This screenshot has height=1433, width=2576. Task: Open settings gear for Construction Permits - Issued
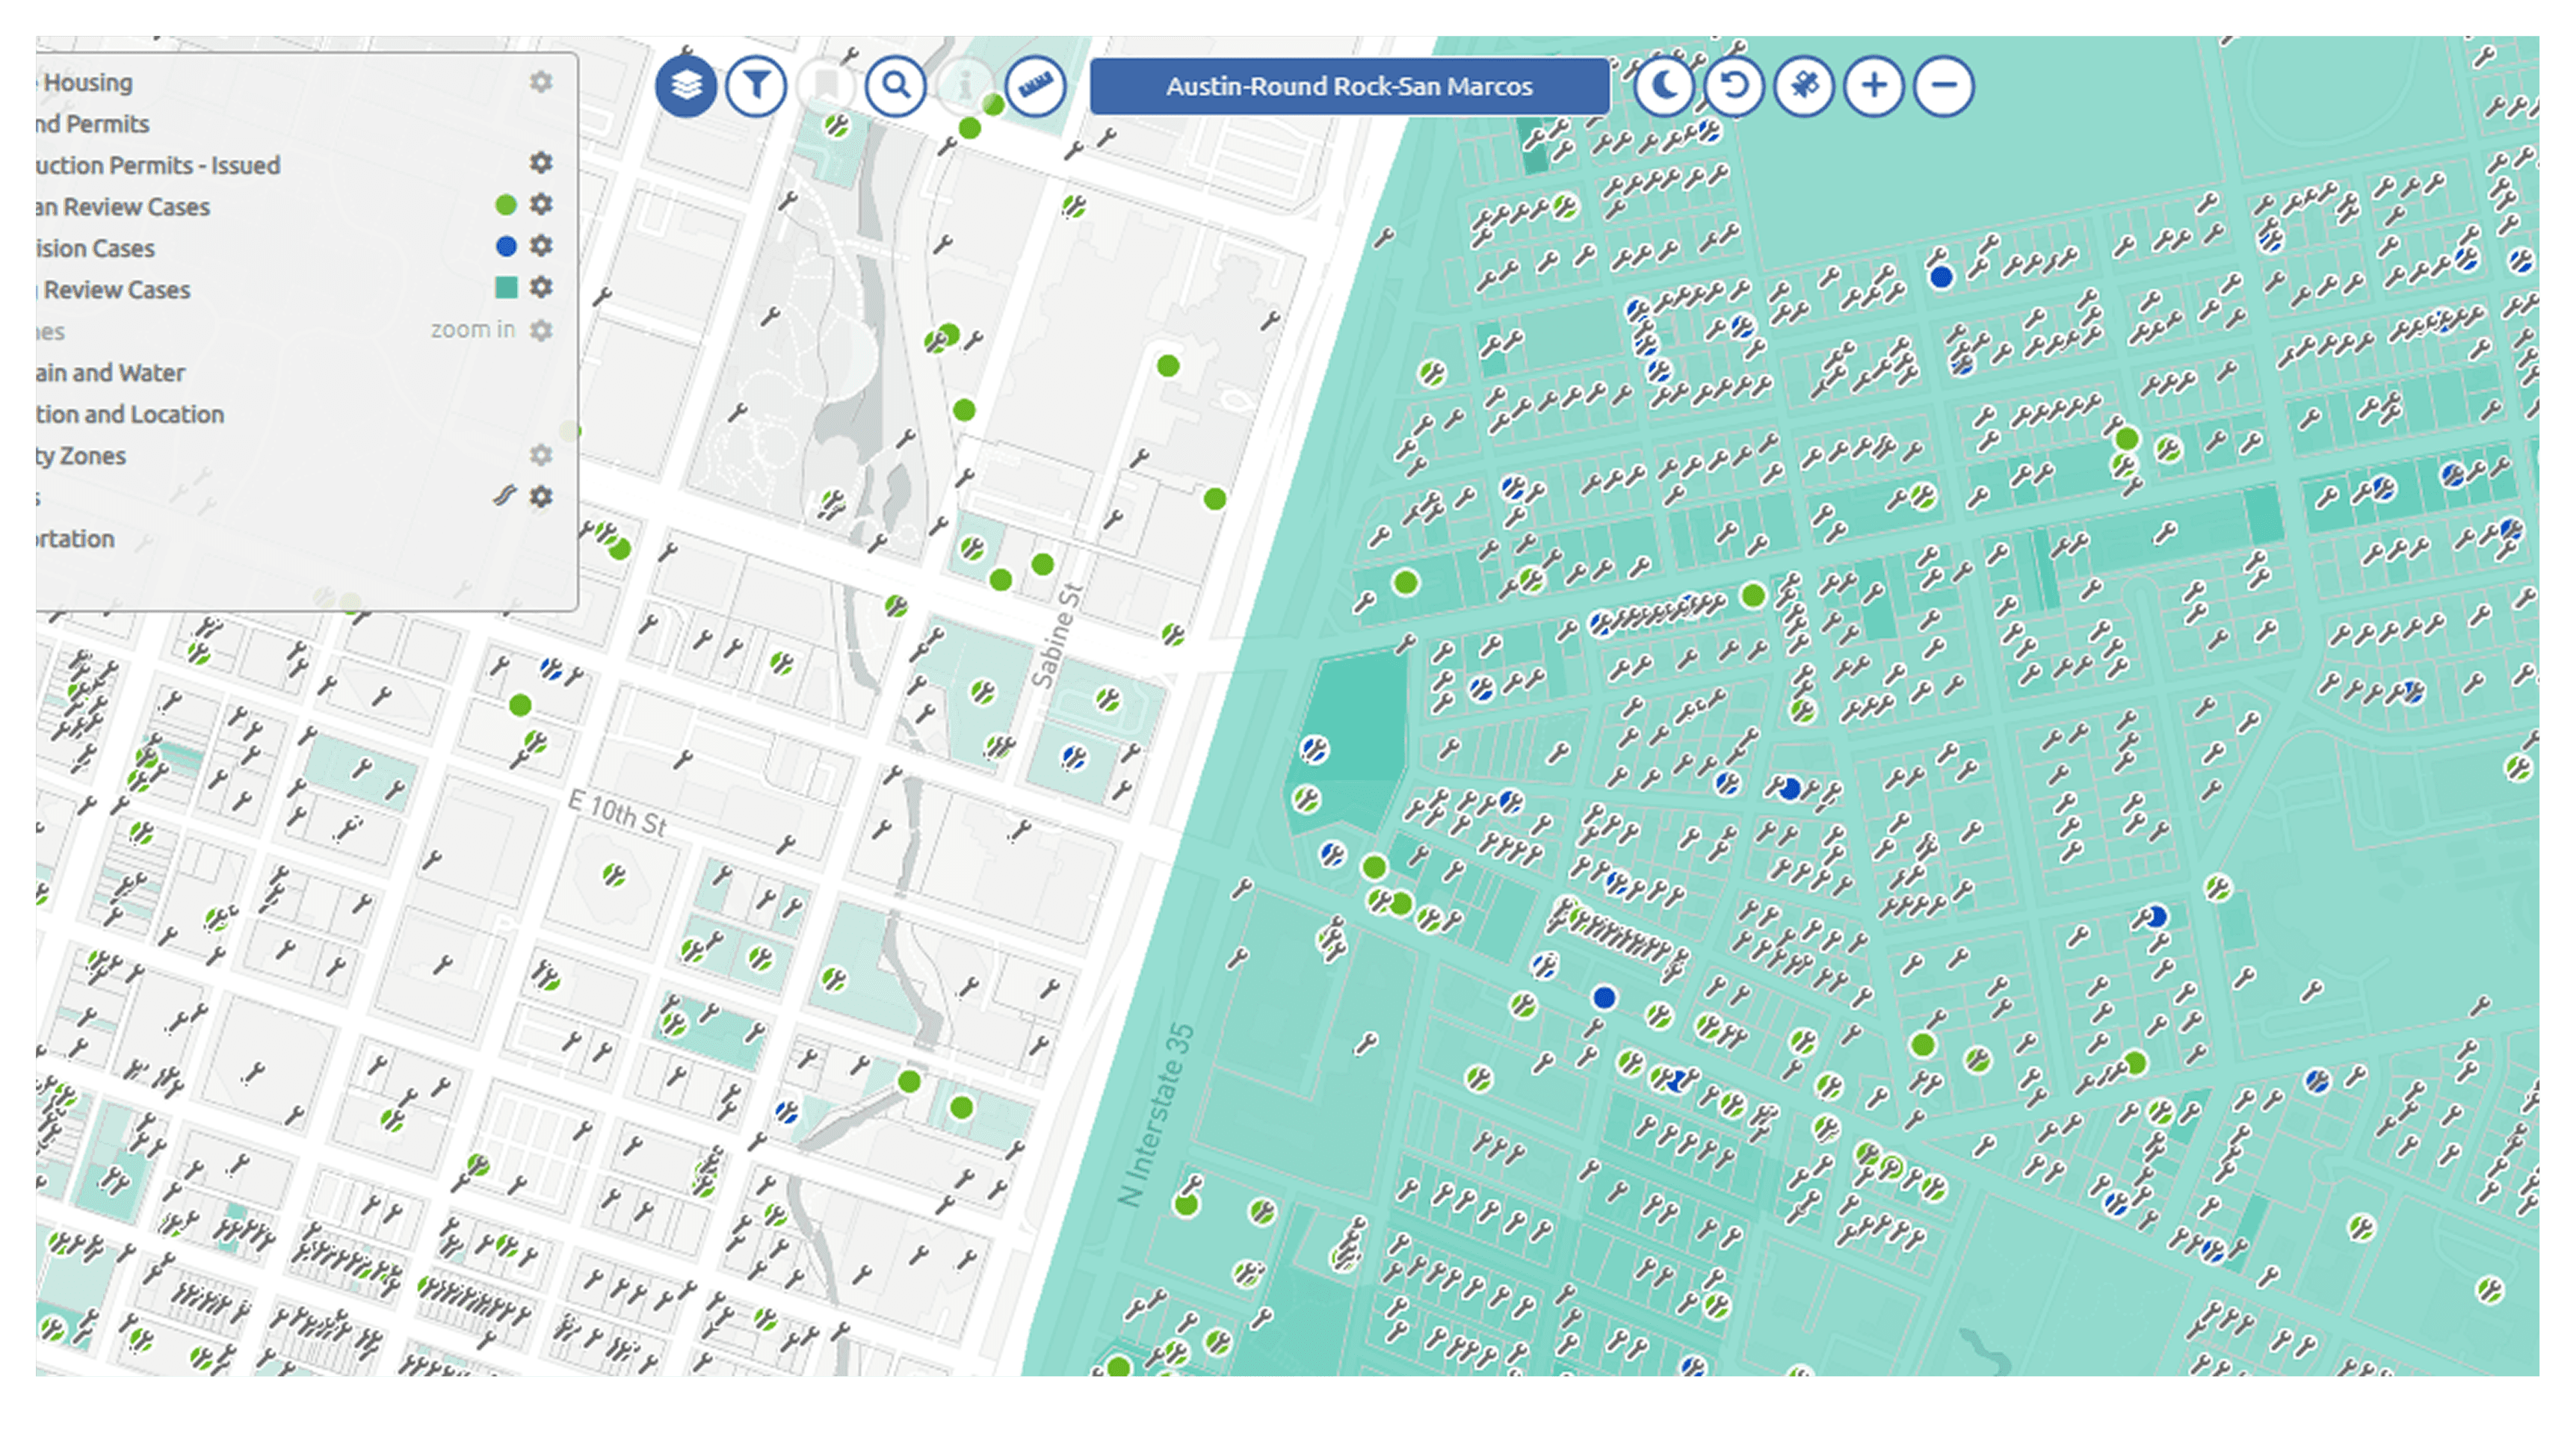pos(541,163)
